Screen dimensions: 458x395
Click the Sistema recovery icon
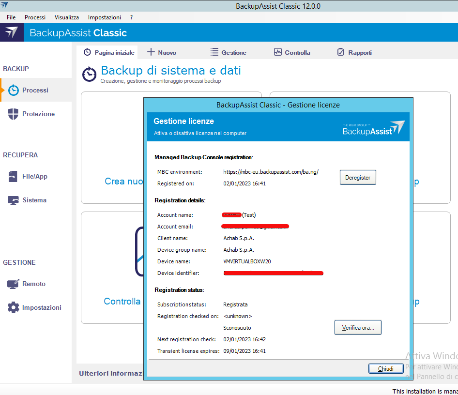pos(14,200)
